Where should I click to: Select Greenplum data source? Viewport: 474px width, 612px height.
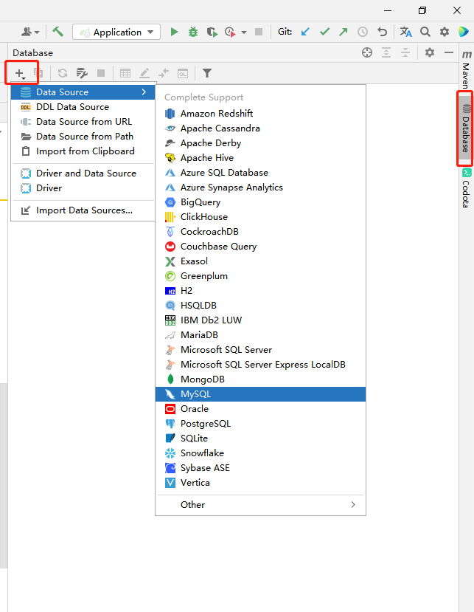click(260, 276)
